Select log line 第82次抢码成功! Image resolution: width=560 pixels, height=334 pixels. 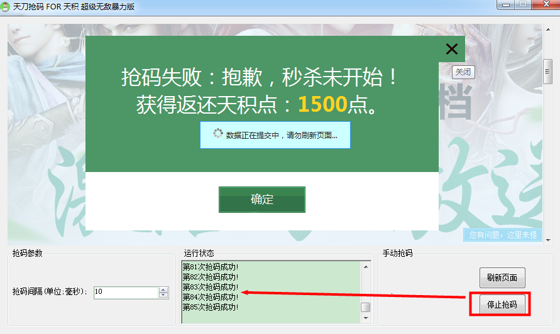(211, 277)
